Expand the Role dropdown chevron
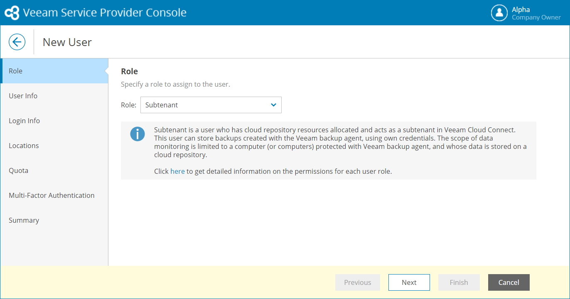The height and width of the screenshot is (299, 570). pyautogui.click(x=273, y=105)
